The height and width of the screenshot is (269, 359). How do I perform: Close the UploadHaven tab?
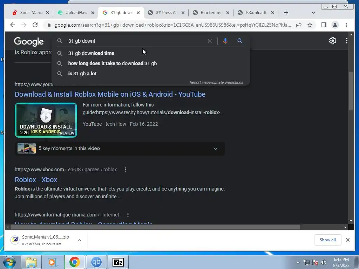[93, 13]
